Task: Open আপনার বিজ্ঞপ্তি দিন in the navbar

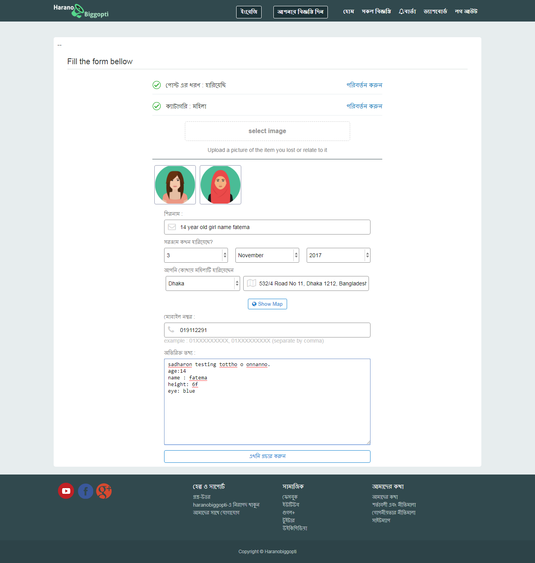Action: (x=300, y=12)
